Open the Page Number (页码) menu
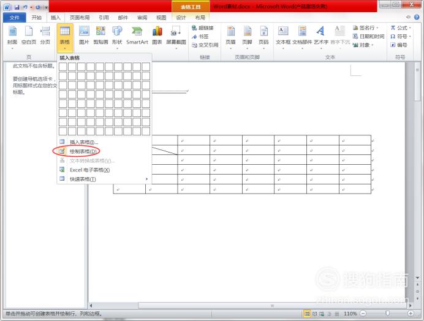Viewport: 424px width, 321px height. tap(263, 37)
